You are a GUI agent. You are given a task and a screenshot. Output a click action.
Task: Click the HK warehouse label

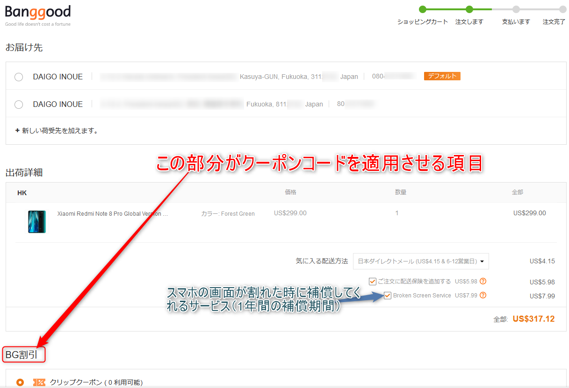pyautogui.click(x=22, y=193)
